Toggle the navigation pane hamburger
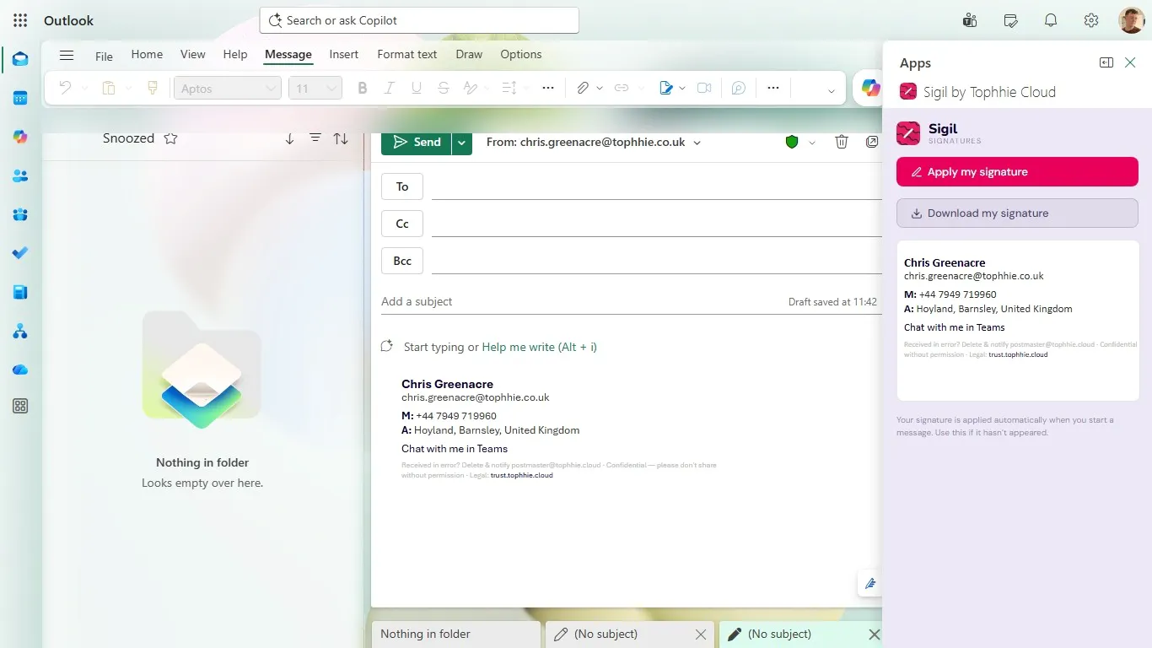 click(67, 55)
